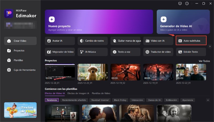This screenshot has width=214, height=122.
Task: Open the hexagon settings icon in title bar
Action: tap(187, 3)
